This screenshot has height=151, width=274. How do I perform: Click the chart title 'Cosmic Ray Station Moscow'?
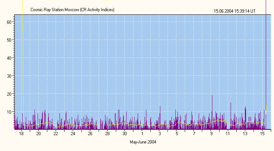(x=72, y=10)
